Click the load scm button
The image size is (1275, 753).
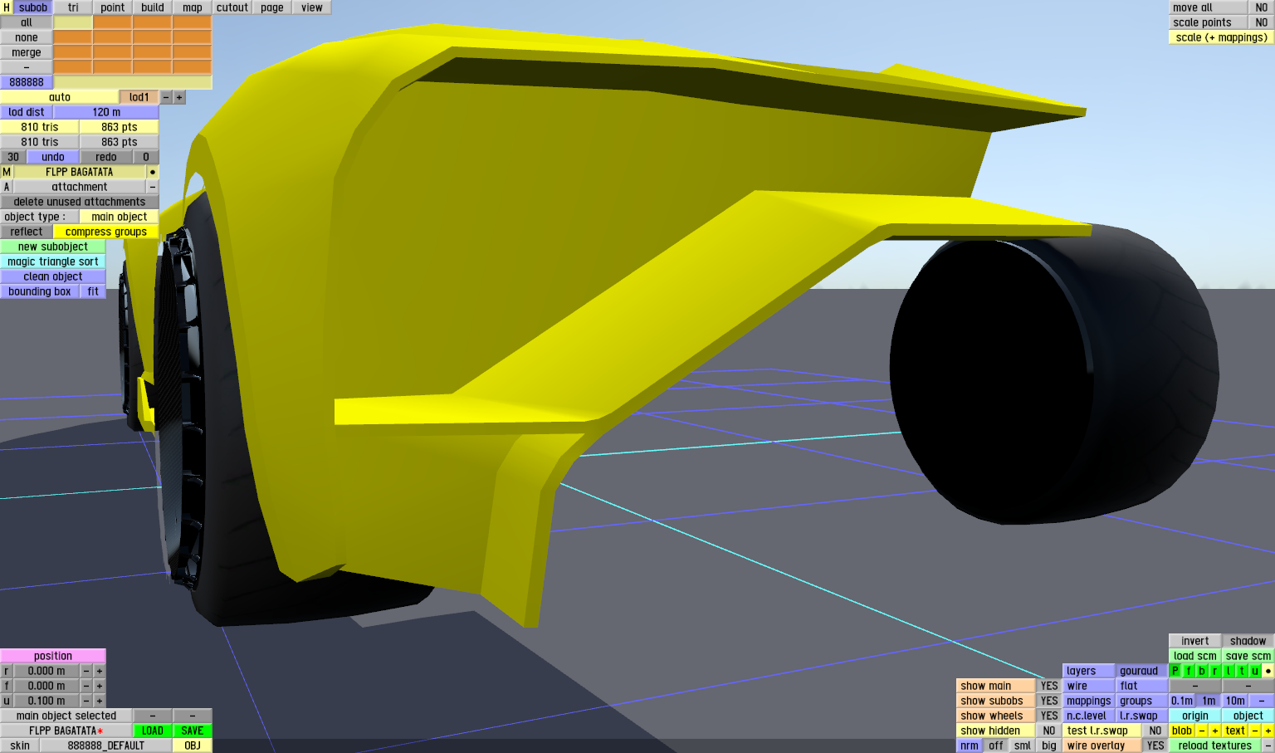(1195, 656)
